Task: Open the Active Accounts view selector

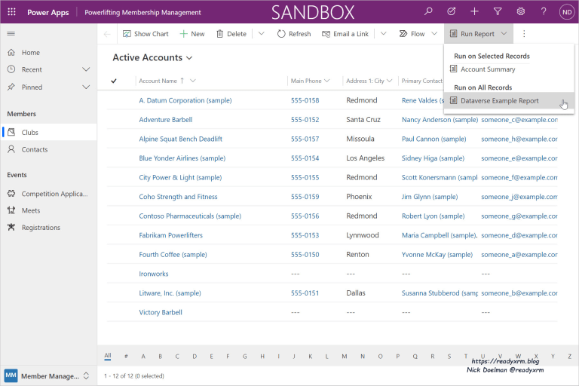Action: [x=152, y=57]
